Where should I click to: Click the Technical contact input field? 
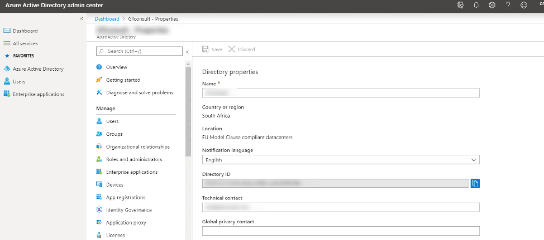(341, 207)
